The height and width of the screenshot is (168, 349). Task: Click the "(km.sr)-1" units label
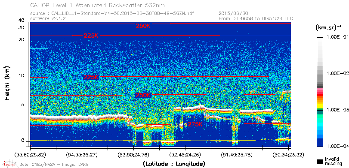coord(328,27)
